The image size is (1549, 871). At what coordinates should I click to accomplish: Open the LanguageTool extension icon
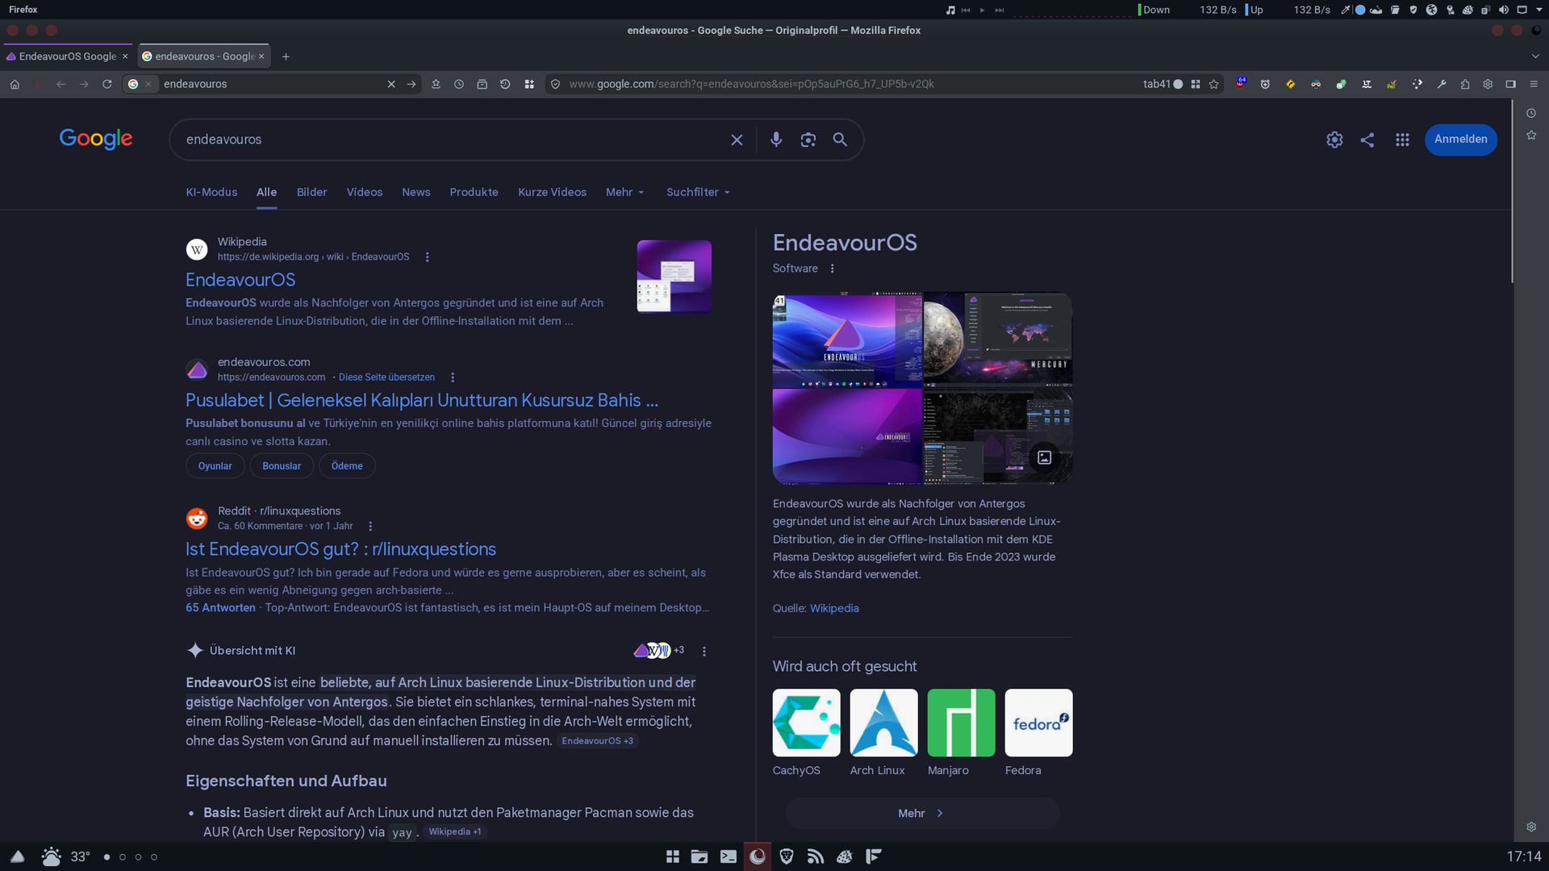pyautogui.click(x=1367, y=84)
